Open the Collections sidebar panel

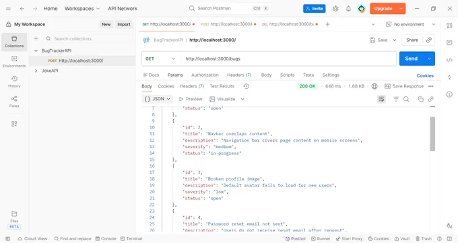(x=14, y=42)
